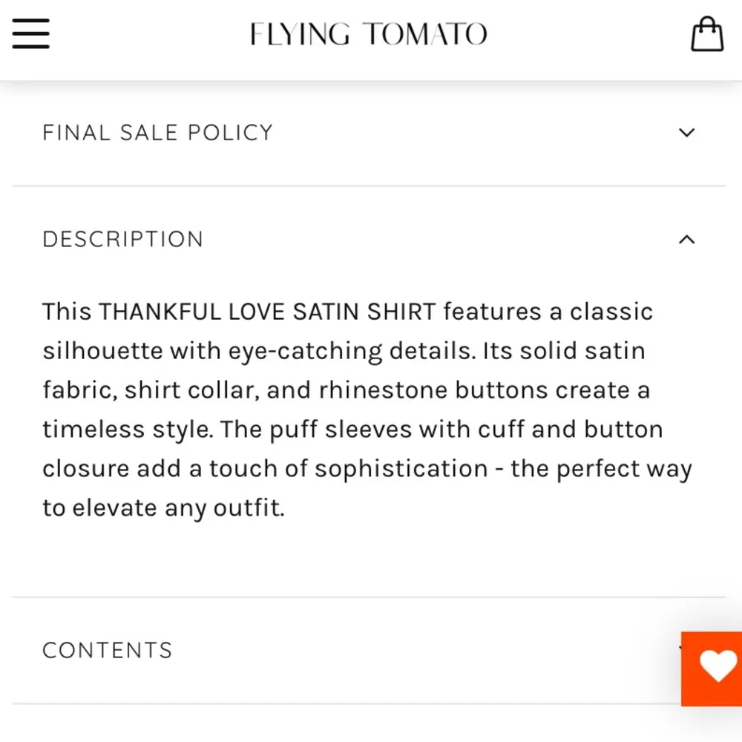This screenshot has height=742, width=742.
Task: Click the word "sophistication" in the description
Action: pos(401,469)
